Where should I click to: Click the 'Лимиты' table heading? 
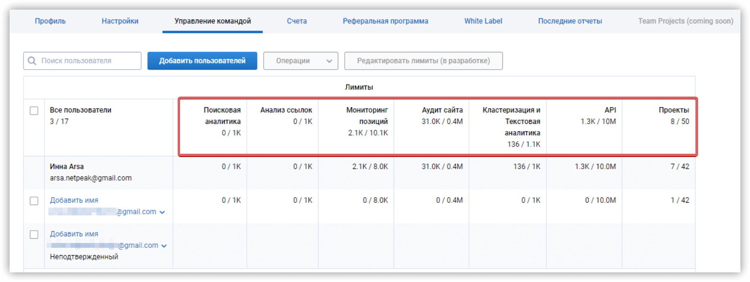point(359,87)
